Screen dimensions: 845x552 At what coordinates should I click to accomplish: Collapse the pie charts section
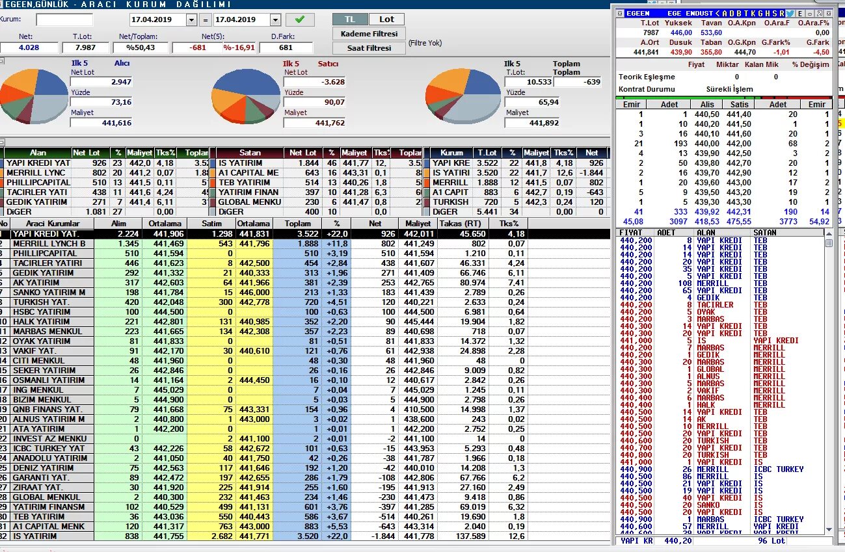(x=2, y=60)
